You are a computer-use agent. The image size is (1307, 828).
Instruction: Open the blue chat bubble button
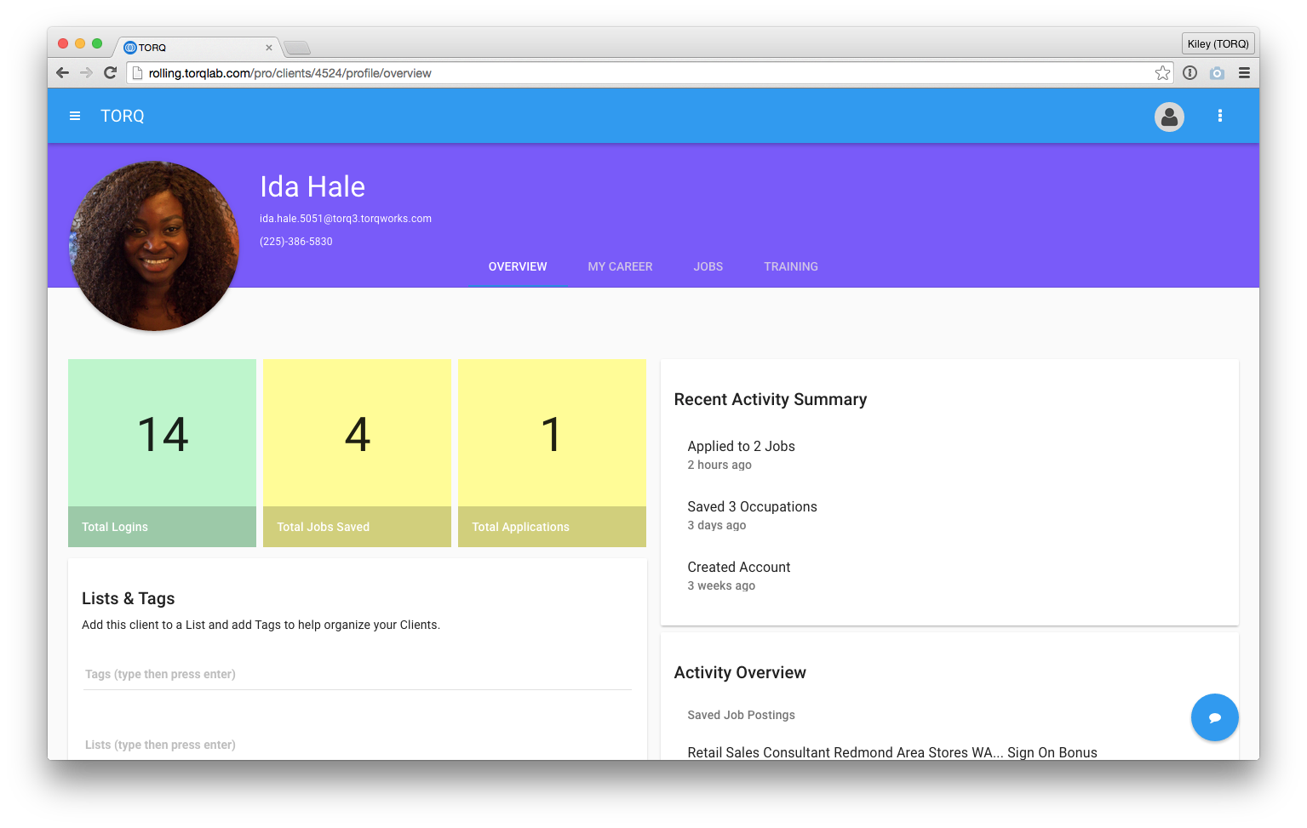tap(1214, 717)
